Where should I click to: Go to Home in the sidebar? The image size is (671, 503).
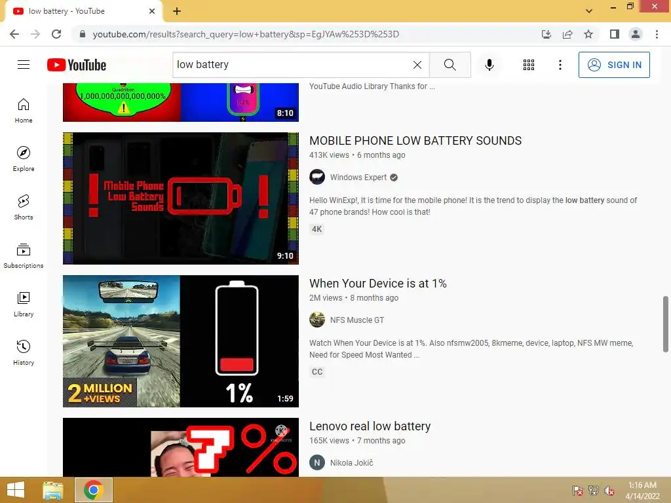point(24,110)
